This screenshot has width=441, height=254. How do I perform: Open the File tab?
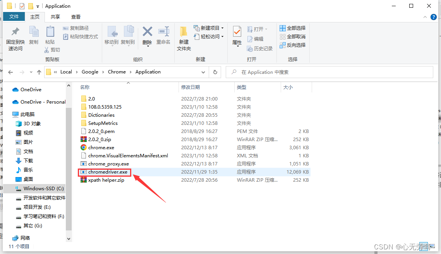(14, 17)
